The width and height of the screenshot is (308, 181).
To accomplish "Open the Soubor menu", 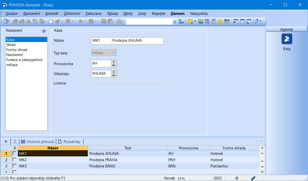I will click(x=12, y=14).
